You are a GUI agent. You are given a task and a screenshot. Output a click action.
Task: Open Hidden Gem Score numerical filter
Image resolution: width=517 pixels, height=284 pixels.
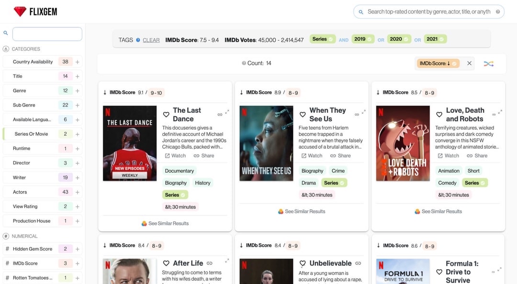43,249
